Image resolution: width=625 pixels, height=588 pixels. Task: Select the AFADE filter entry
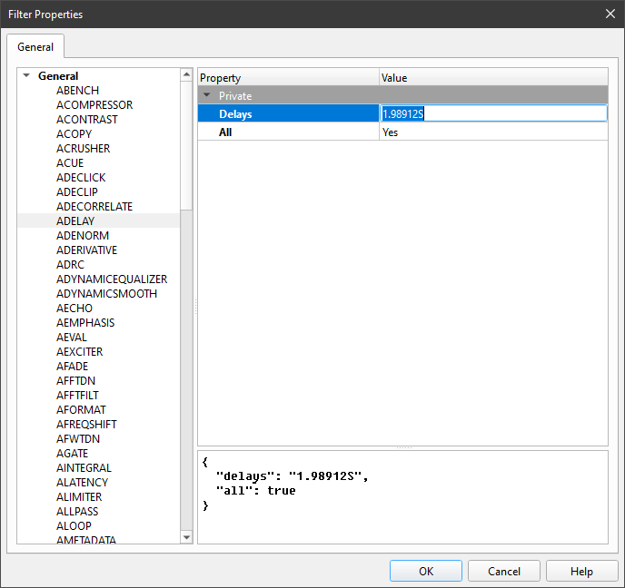pos(73,367)
